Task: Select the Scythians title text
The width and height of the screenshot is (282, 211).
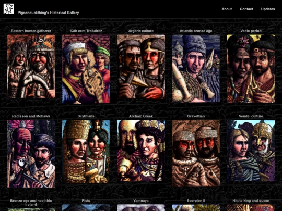Action: tap(86, 116)
